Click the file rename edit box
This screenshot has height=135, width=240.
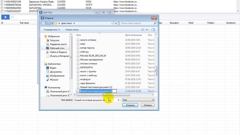point(98,91)
